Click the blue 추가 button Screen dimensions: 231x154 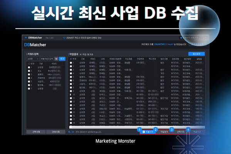pyautogui.click(x=62, y=59)
